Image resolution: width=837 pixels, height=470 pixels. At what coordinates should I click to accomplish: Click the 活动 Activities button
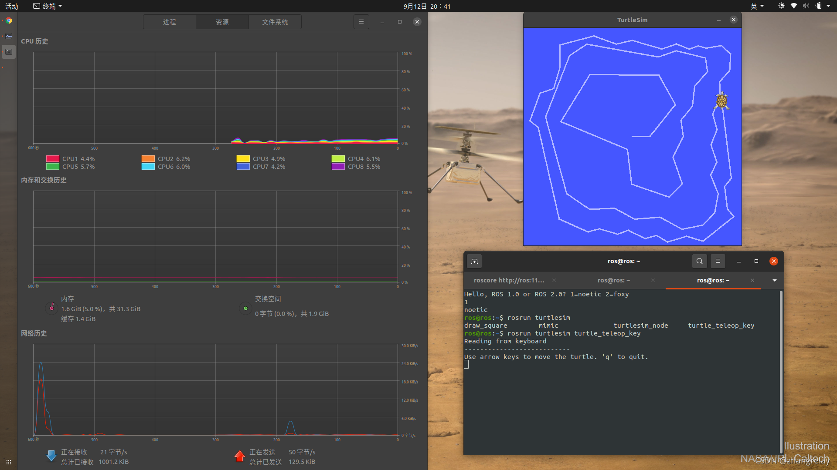[12, 6]
